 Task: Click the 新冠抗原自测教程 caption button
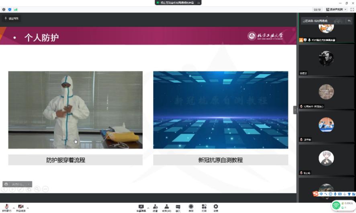click(221, 160)
